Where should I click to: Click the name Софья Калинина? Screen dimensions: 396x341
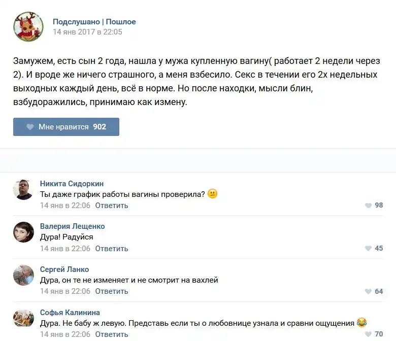(x=70, y=313)
